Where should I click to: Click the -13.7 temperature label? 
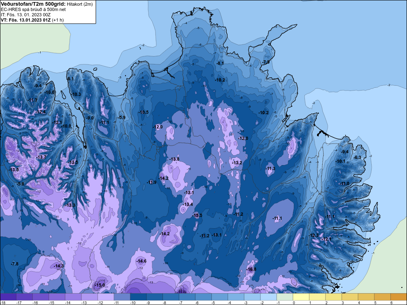pos(41,157)
